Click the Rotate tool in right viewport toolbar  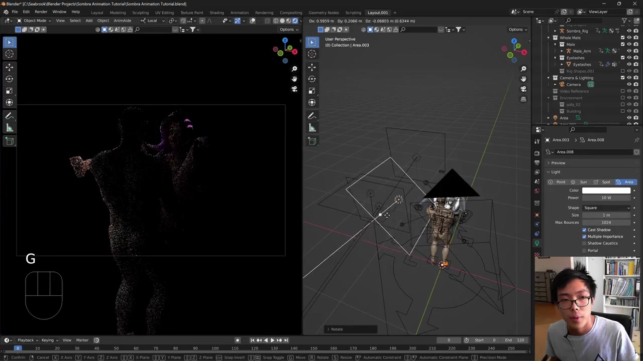312,79
